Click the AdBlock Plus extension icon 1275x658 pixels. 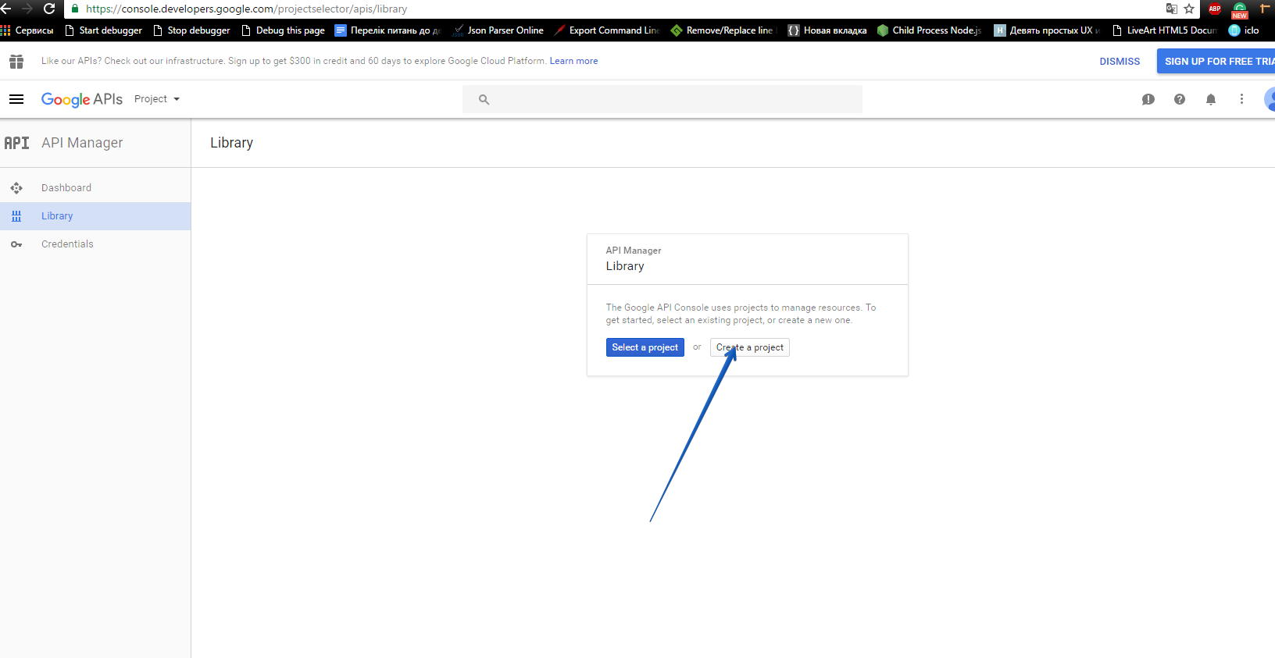[x=1215, y=9]
